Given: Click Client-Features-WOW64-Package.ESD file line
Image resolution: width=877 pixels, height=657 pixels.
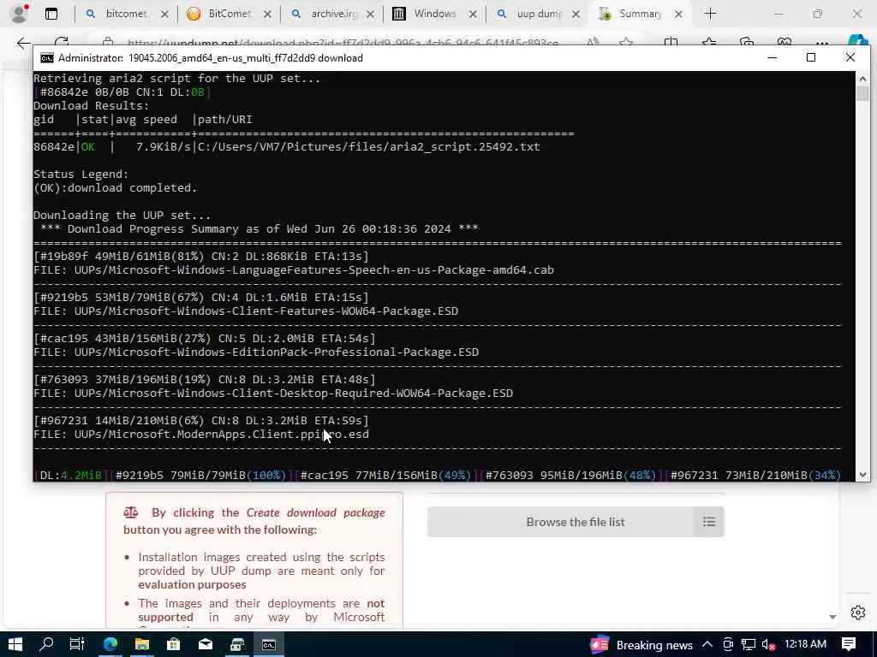Looking at the screenshot, I should (246, 311).
